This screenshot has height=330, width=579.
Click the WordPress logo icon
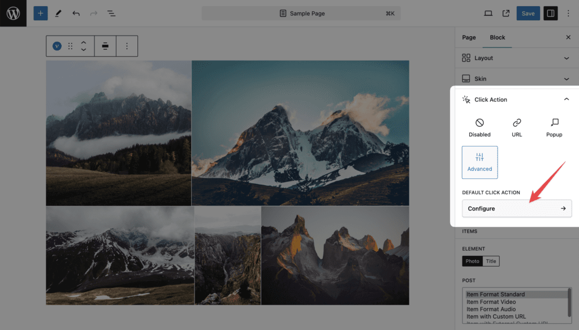[13, 13]
